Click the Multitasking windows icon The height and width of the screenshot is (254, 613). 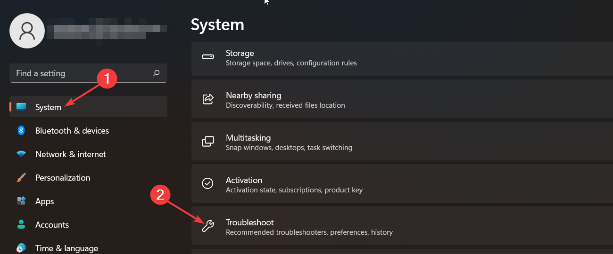(208, 142)
